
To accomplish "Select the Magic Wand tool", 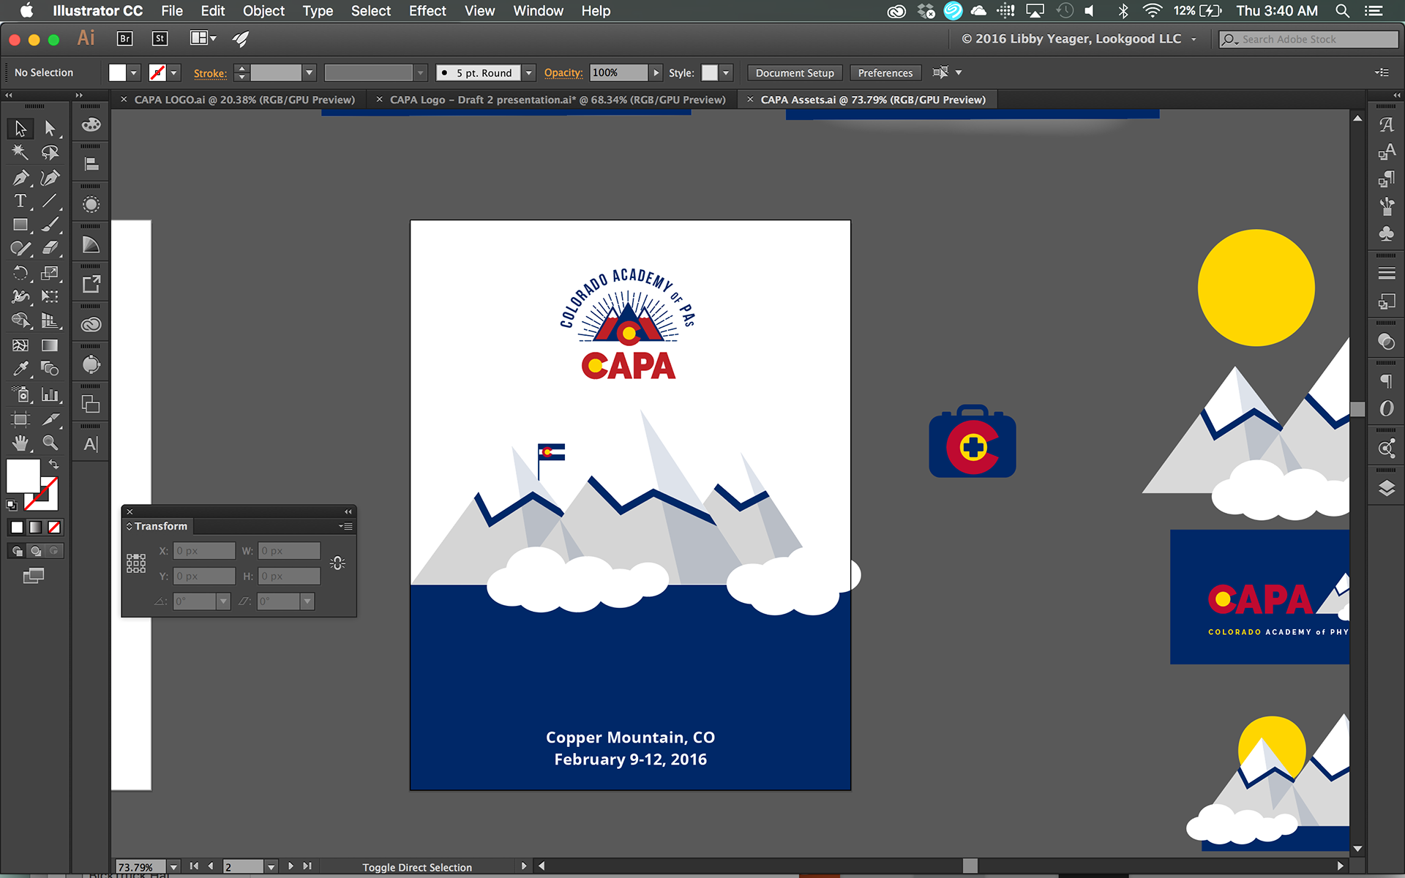I will (20, 152).
